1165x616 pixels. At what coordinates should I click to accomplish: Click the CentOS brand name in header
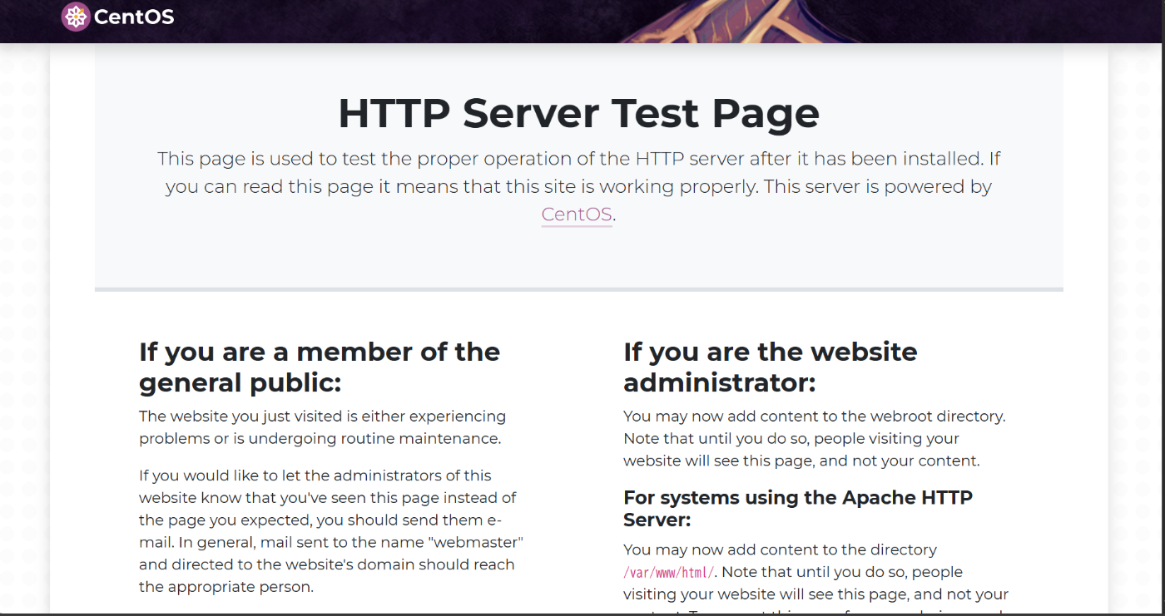(x=134, y=17)
